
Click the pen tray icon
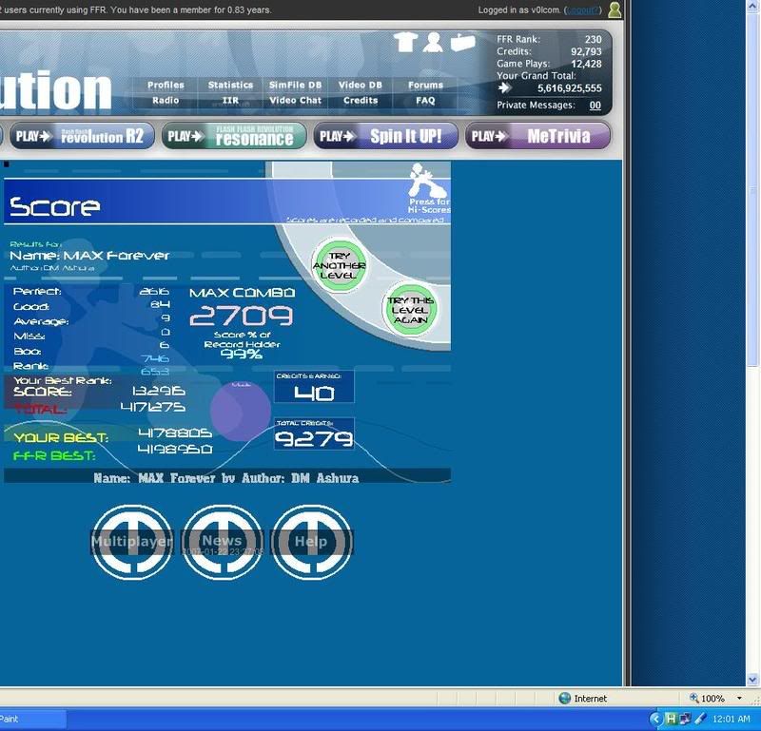[x=700, y=719]
